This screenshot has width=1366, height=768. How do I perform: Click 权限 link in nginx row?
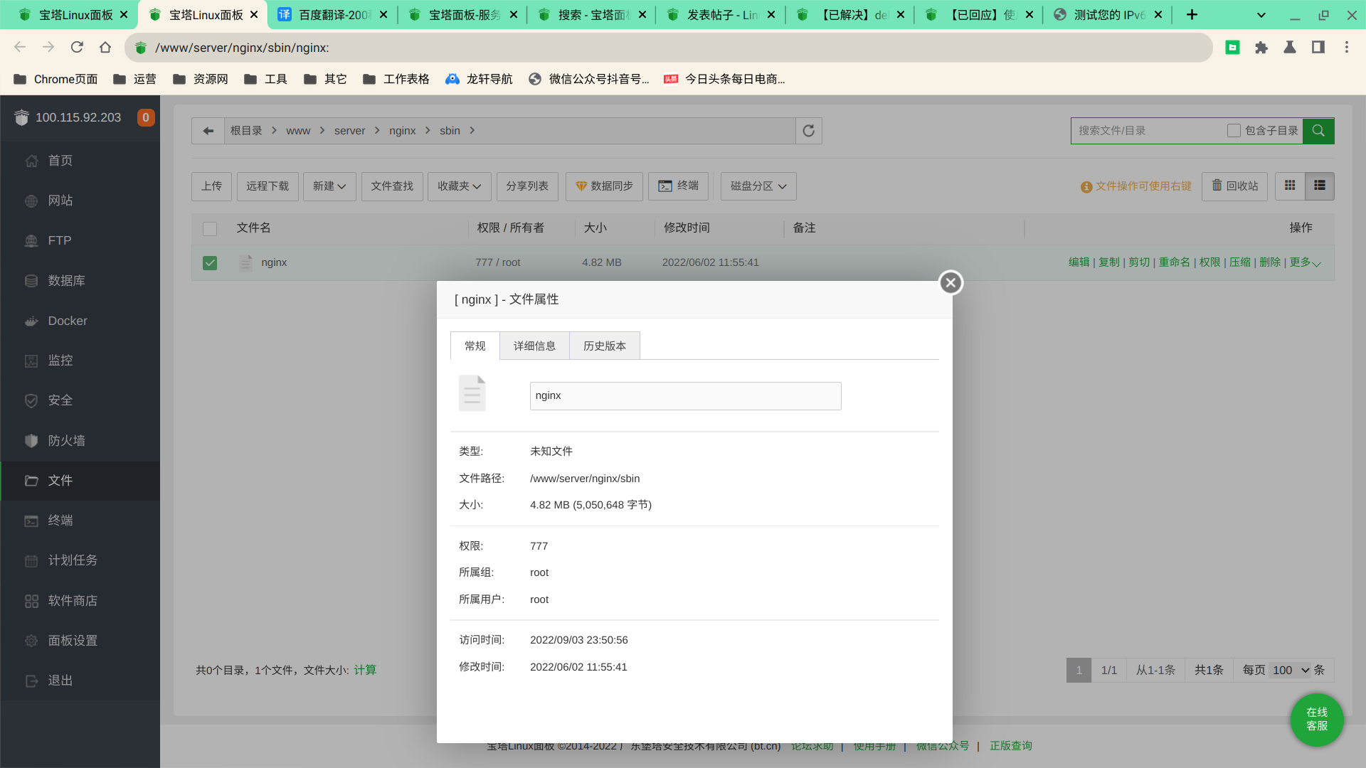[x=1209, y=262]
